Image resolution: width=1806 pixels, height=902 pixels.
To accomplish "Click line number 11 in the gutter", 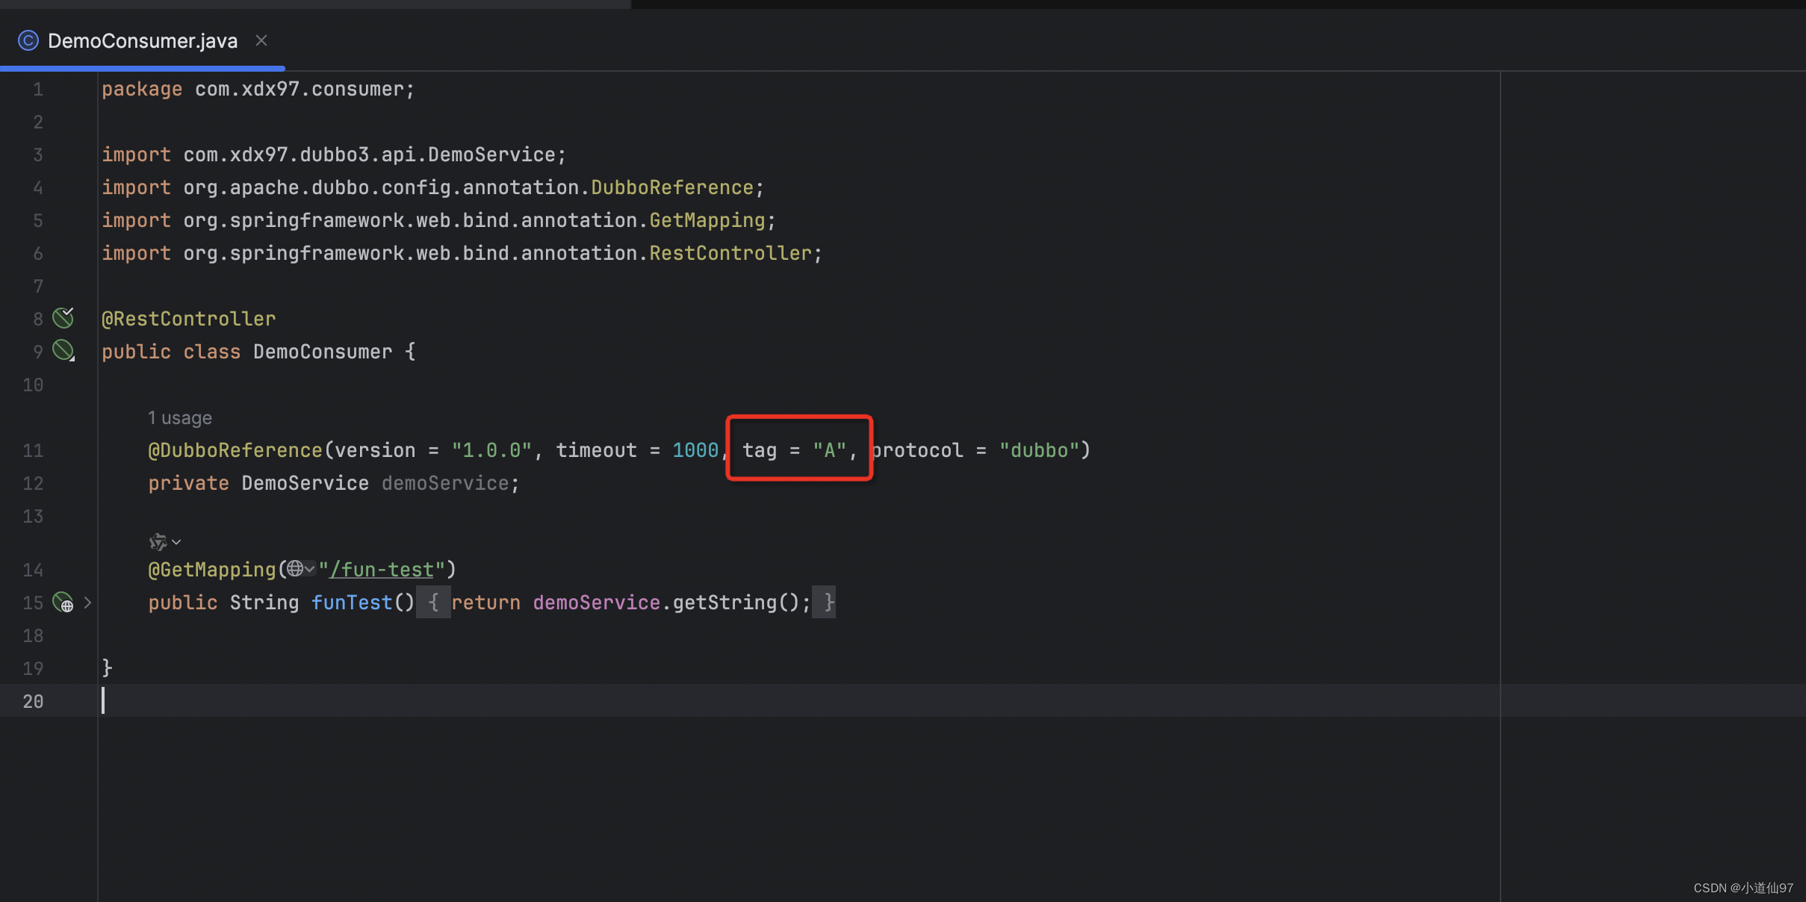I will (33, 450).
